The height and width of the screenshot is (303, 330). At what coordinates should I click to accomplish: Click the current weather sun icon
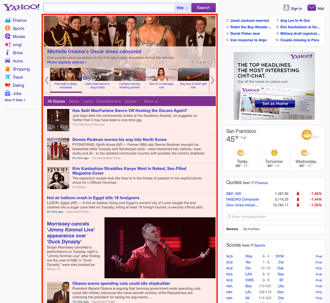point(306,135)
